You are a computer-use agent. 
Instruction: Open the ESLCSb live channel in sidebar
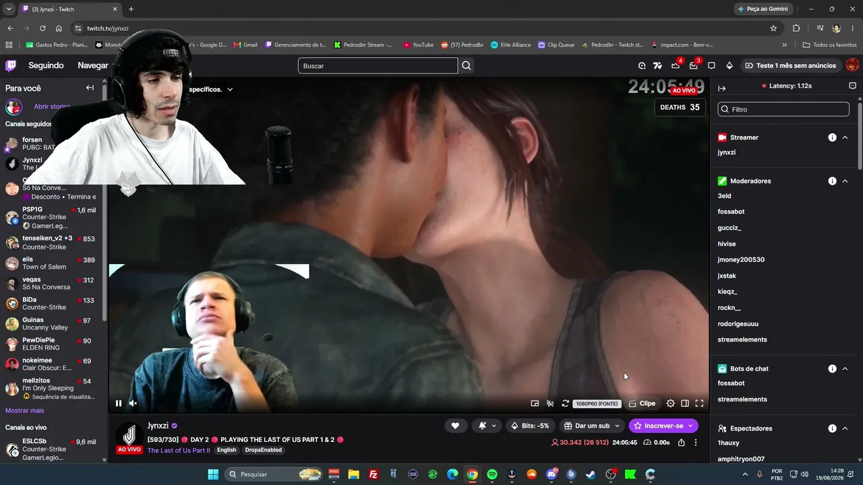[x=51, y=449]
